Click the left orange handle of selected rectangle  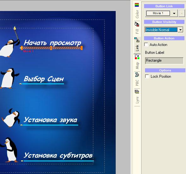(x=22, y=48)
